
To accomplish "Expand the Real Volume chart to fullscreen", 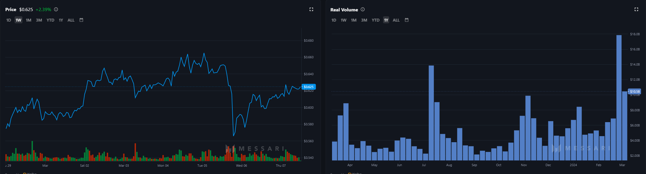I will pos(636,9).
